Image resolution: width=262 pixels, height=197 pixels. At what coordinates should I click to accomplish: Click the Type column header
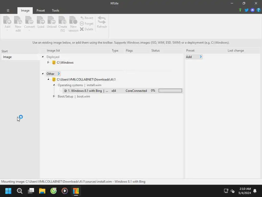[115, 51]
